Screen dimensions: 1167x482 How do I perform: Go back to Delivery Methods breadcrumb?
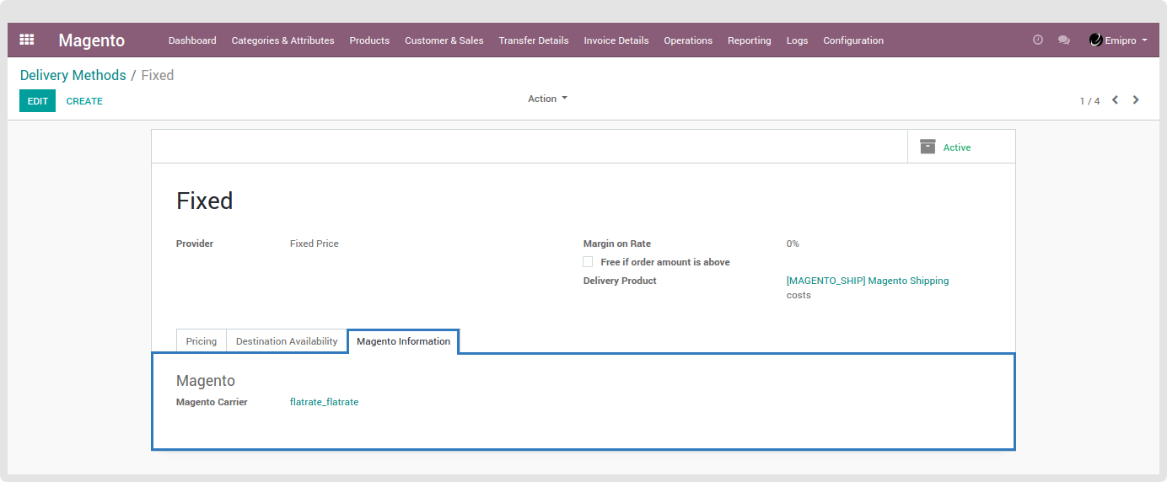73,75
